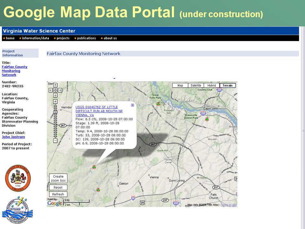Screen dimensions: 305x229
Task: Open John Jastram project chief link
Action: (13, 137)
